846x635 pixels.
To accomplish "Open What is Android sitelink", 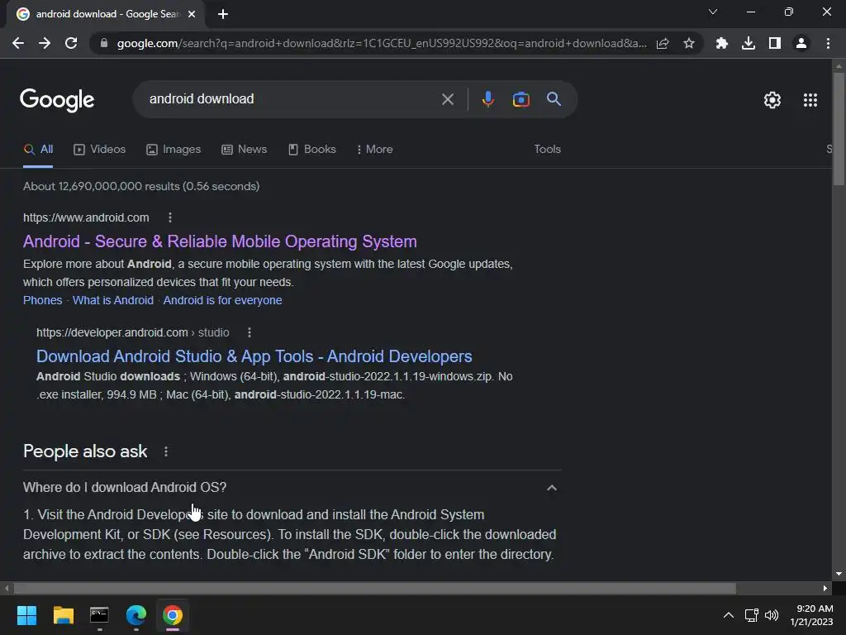I will point(112,300).
